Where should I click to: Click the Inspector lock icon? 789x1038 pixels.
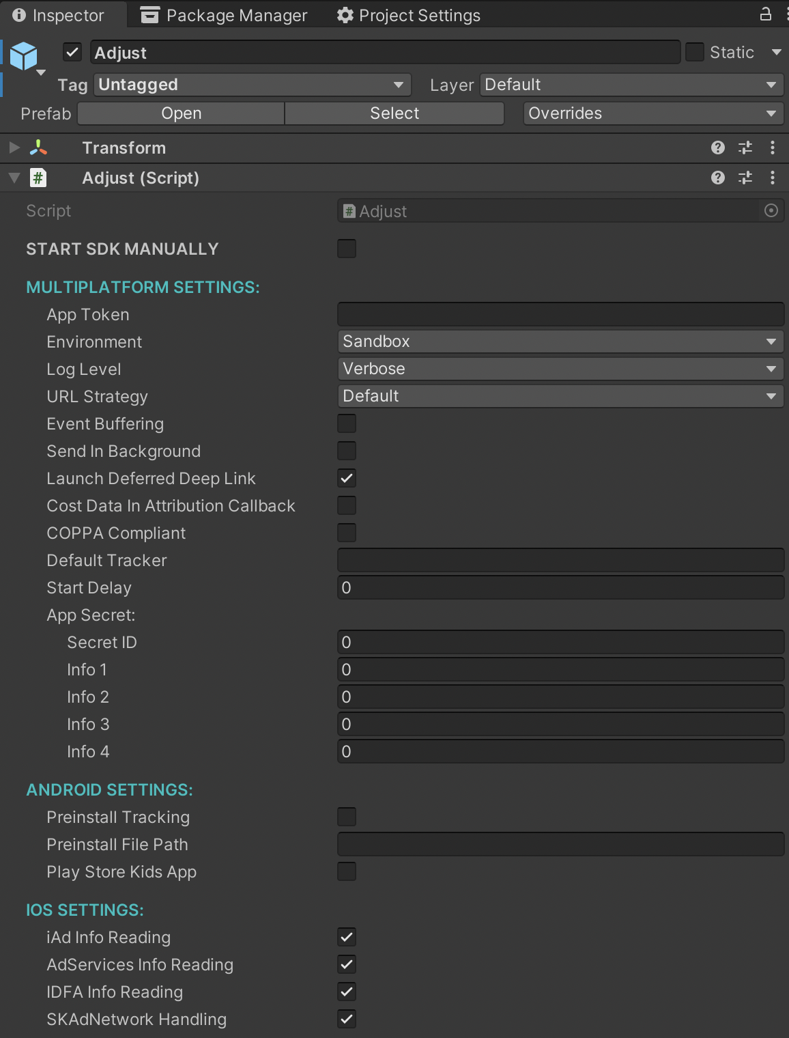point(766,14)
